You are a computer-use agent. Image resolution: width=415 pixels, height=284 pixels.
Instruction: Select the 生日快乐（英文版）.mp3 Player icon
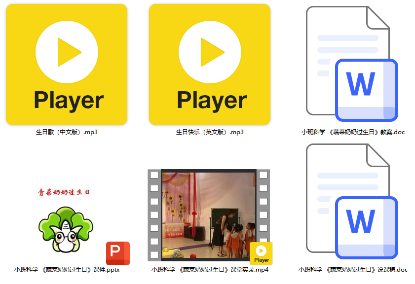tap(210, 65)
